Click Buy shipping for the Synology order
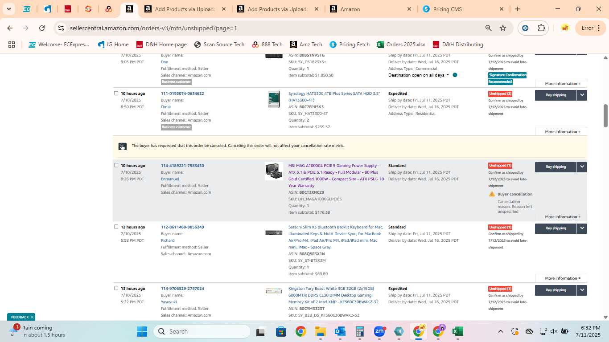 pyautogui.click(x=556, y=95)
